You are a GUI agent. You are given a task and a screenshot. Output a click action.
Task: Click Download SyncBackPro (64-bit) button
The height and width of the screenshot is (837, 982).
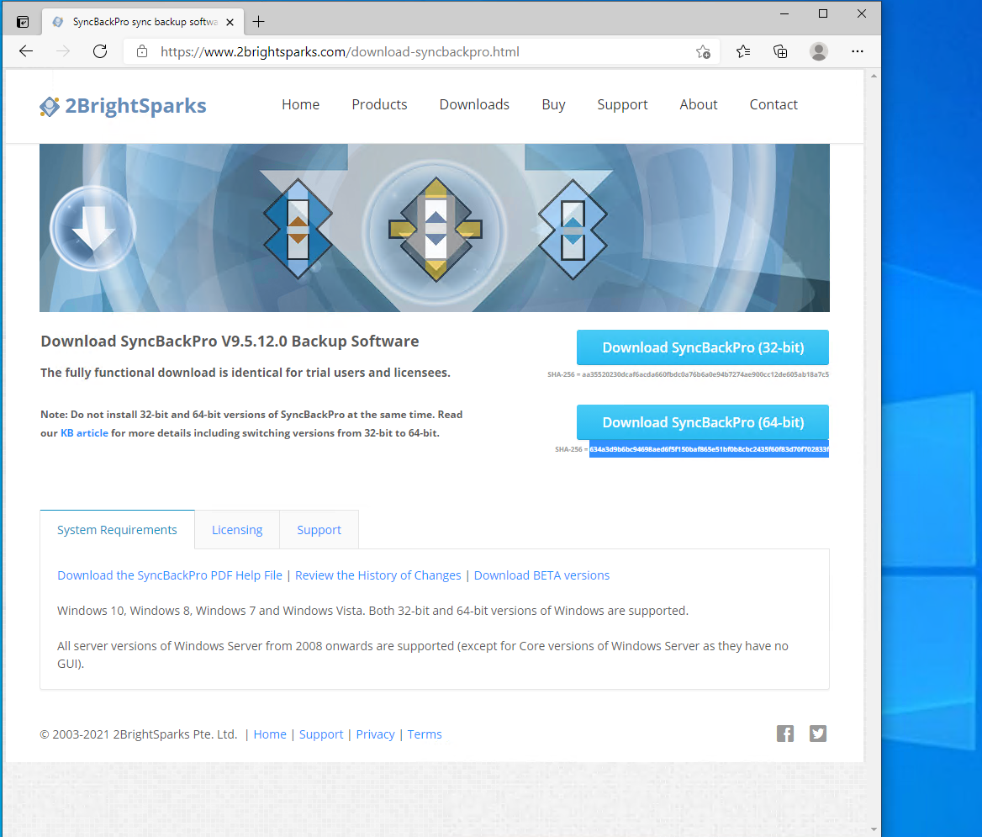pyautogui.click(x=703, y=423)
